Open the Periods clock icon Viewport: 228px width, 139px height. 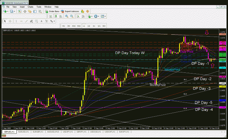coord(96,16)
